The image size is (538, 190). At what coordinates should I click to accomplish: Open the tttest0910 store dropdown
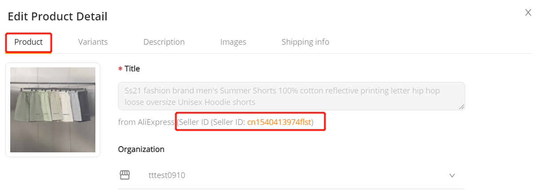[x=291, y=175]
